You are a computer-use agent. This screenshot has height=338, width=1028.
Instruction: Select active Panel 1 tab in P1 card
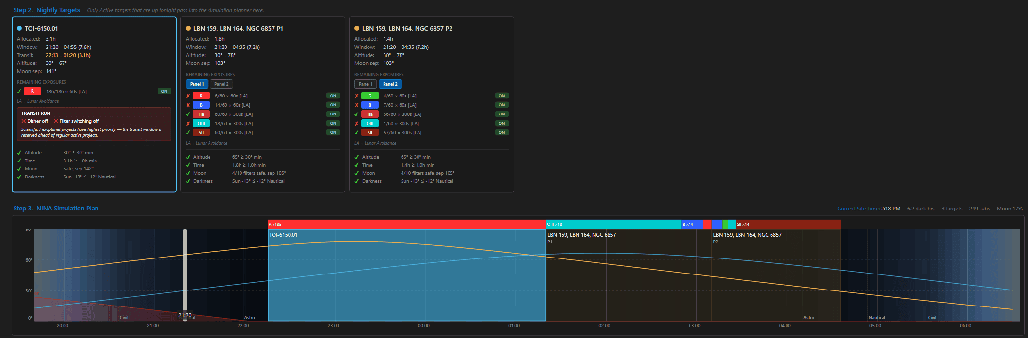tap(197, 84)
